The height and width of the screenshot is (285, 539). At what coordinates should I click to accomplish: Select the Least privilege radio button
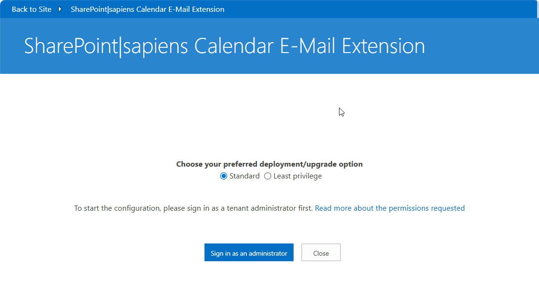(x=268, y=176)
